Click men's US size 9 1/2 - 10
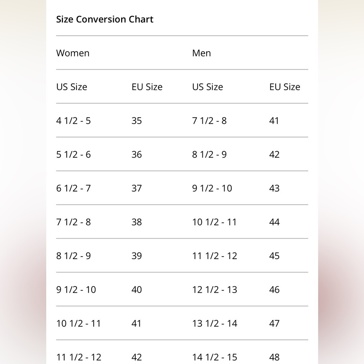Image resolution: width=364 pixels, height=364 pixels. point(212,189)
